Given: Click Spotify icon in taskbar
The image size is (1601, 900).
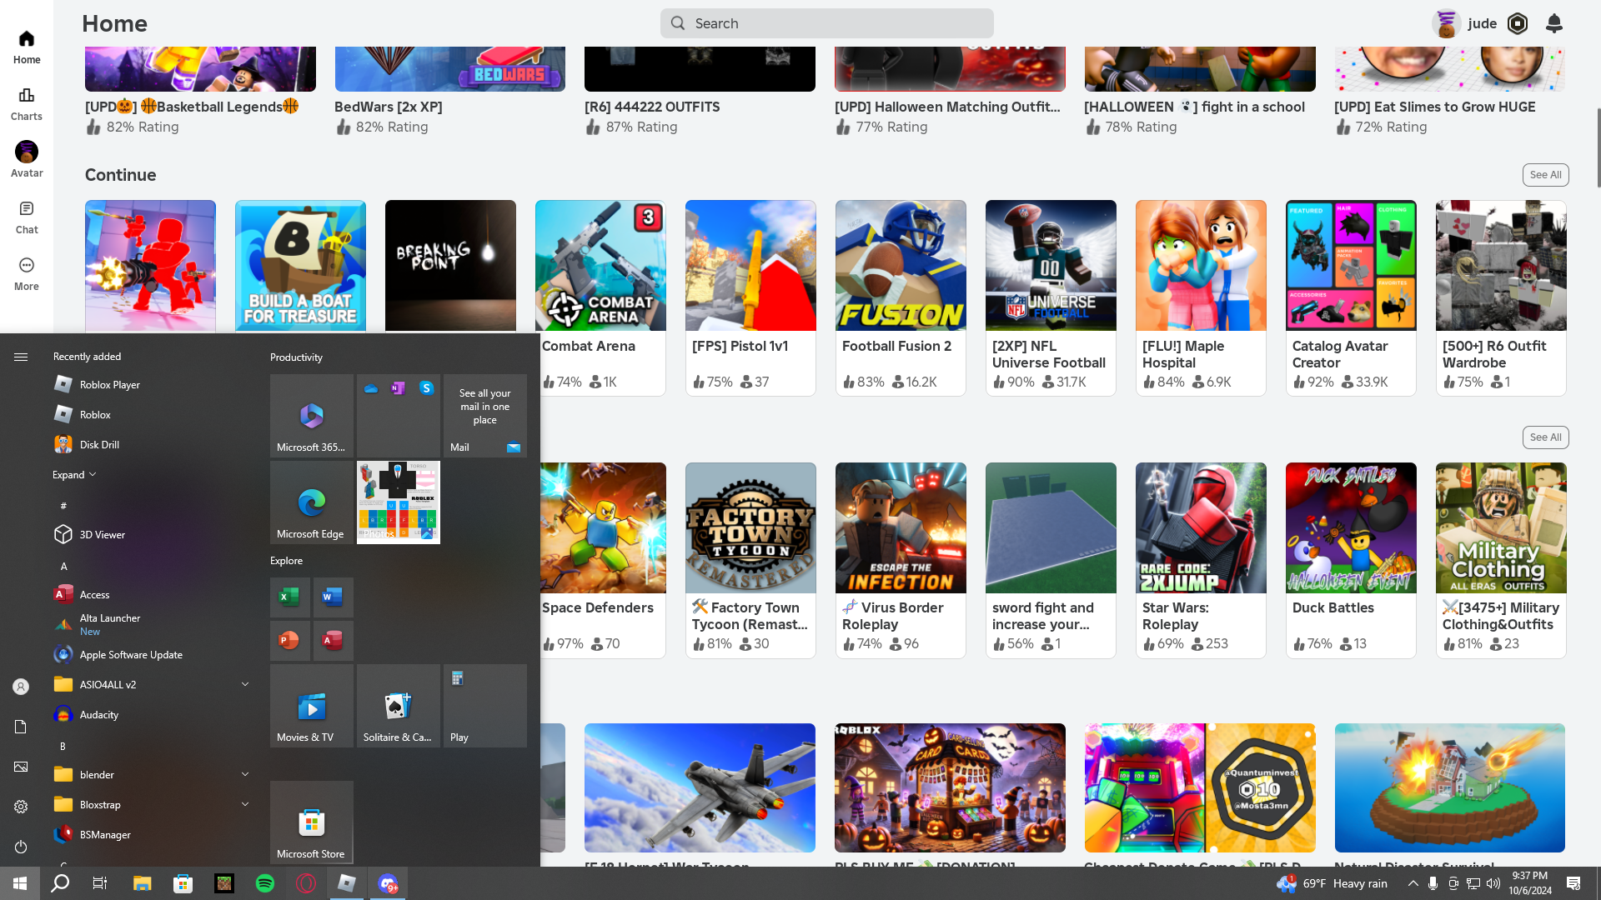Looking at the screenshot, I should pos(265,883).
